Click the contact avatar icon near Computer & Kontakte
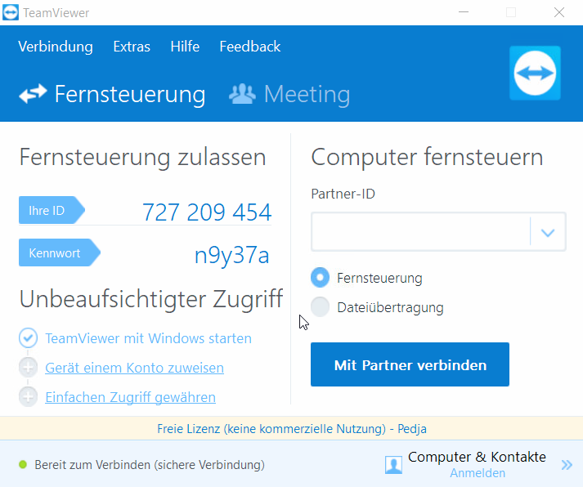583x487 pixels. [x=393, y=465]
